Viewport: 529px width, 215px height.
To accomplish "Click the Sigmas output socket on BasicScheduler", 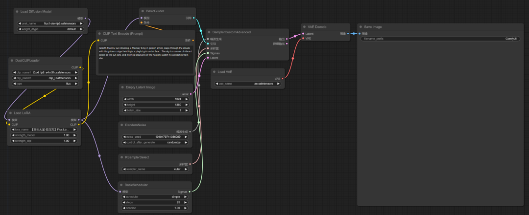I will 190,192.
